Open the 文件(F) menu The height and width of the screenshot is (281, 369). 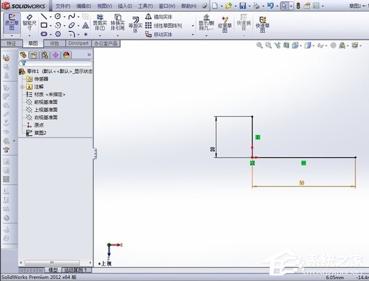(63, 6)
